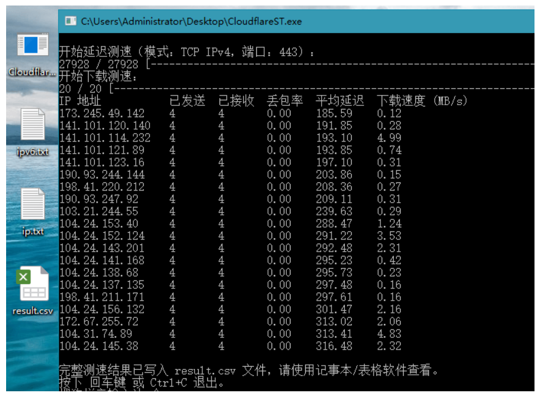The height and width of the screenshot is (398, 540).
Task: Click the 已发送 column header
Action: (187, 101)
